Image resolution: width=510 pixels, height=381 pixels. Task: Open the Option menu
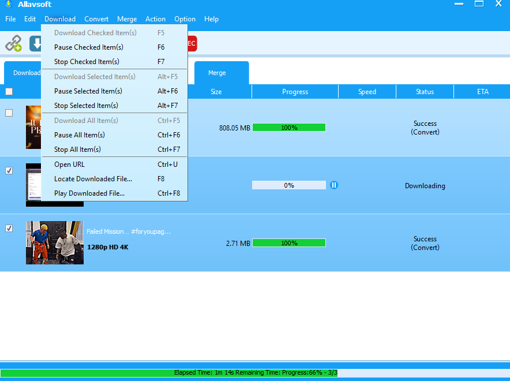(185, 19)
